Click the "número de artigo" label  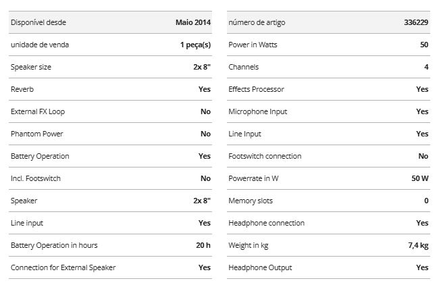[x=257, y=22]
